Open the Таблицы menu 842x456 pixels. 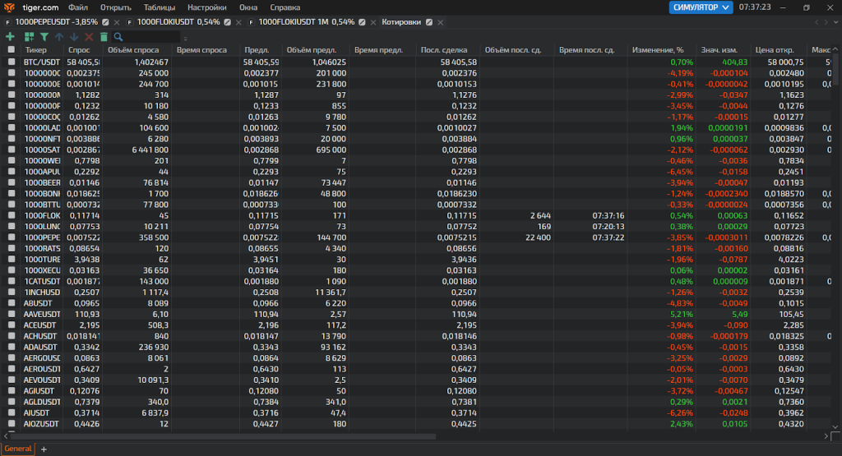(x=159, y=7)
